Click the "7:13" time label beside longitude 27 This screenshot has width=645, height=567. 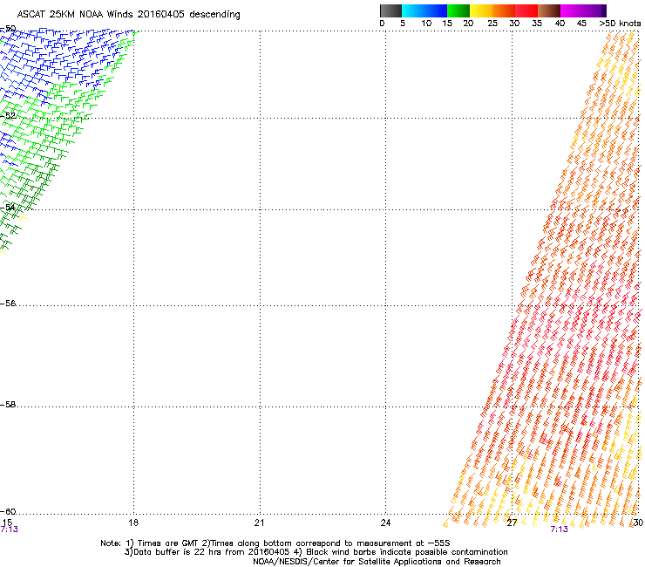point(559,529)
